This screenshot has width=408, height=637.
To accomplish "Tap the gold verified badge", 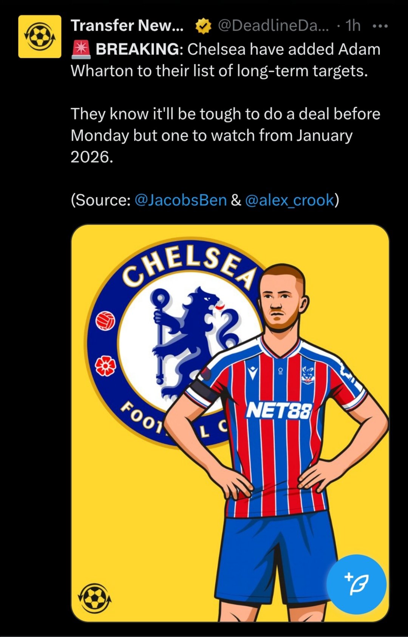I will click(203, 26).
